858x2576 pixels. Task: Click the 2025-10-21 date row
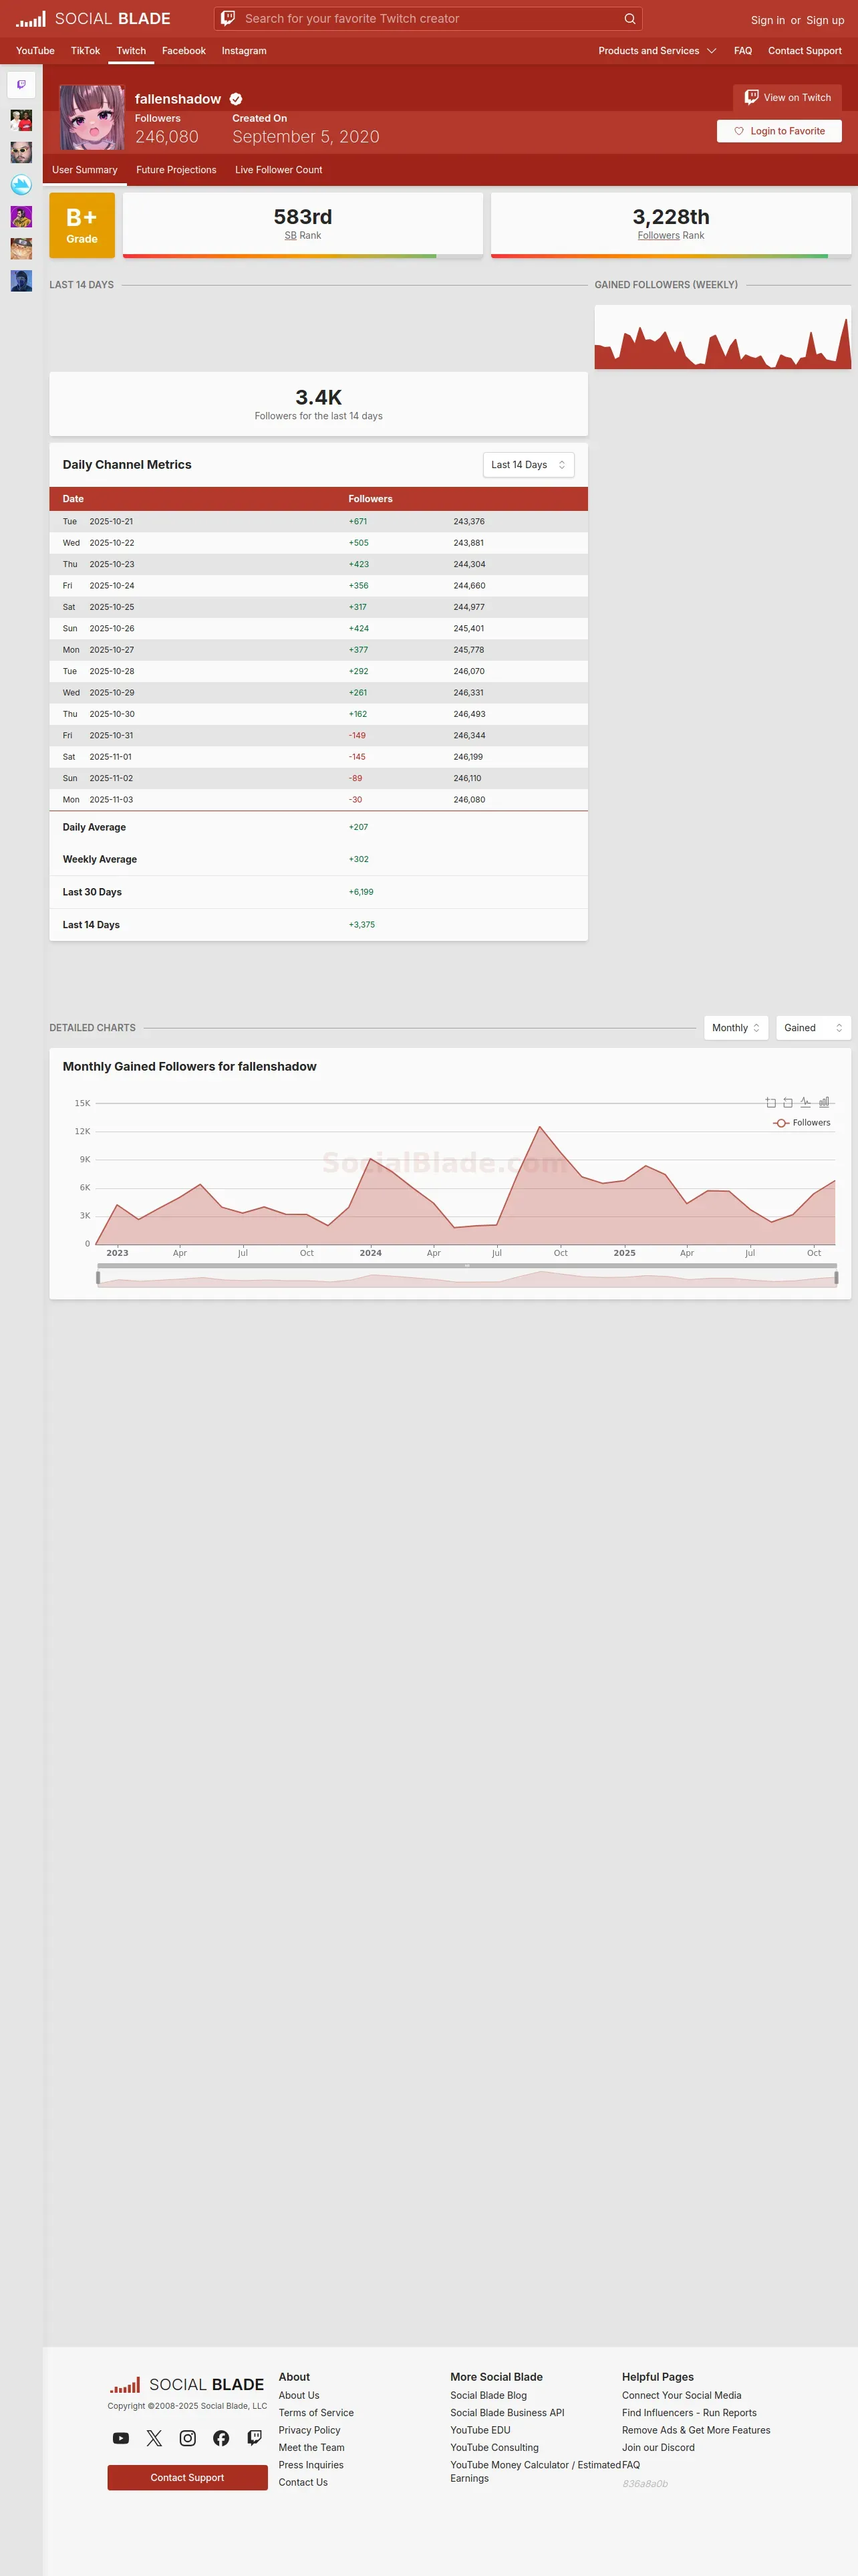319,522
